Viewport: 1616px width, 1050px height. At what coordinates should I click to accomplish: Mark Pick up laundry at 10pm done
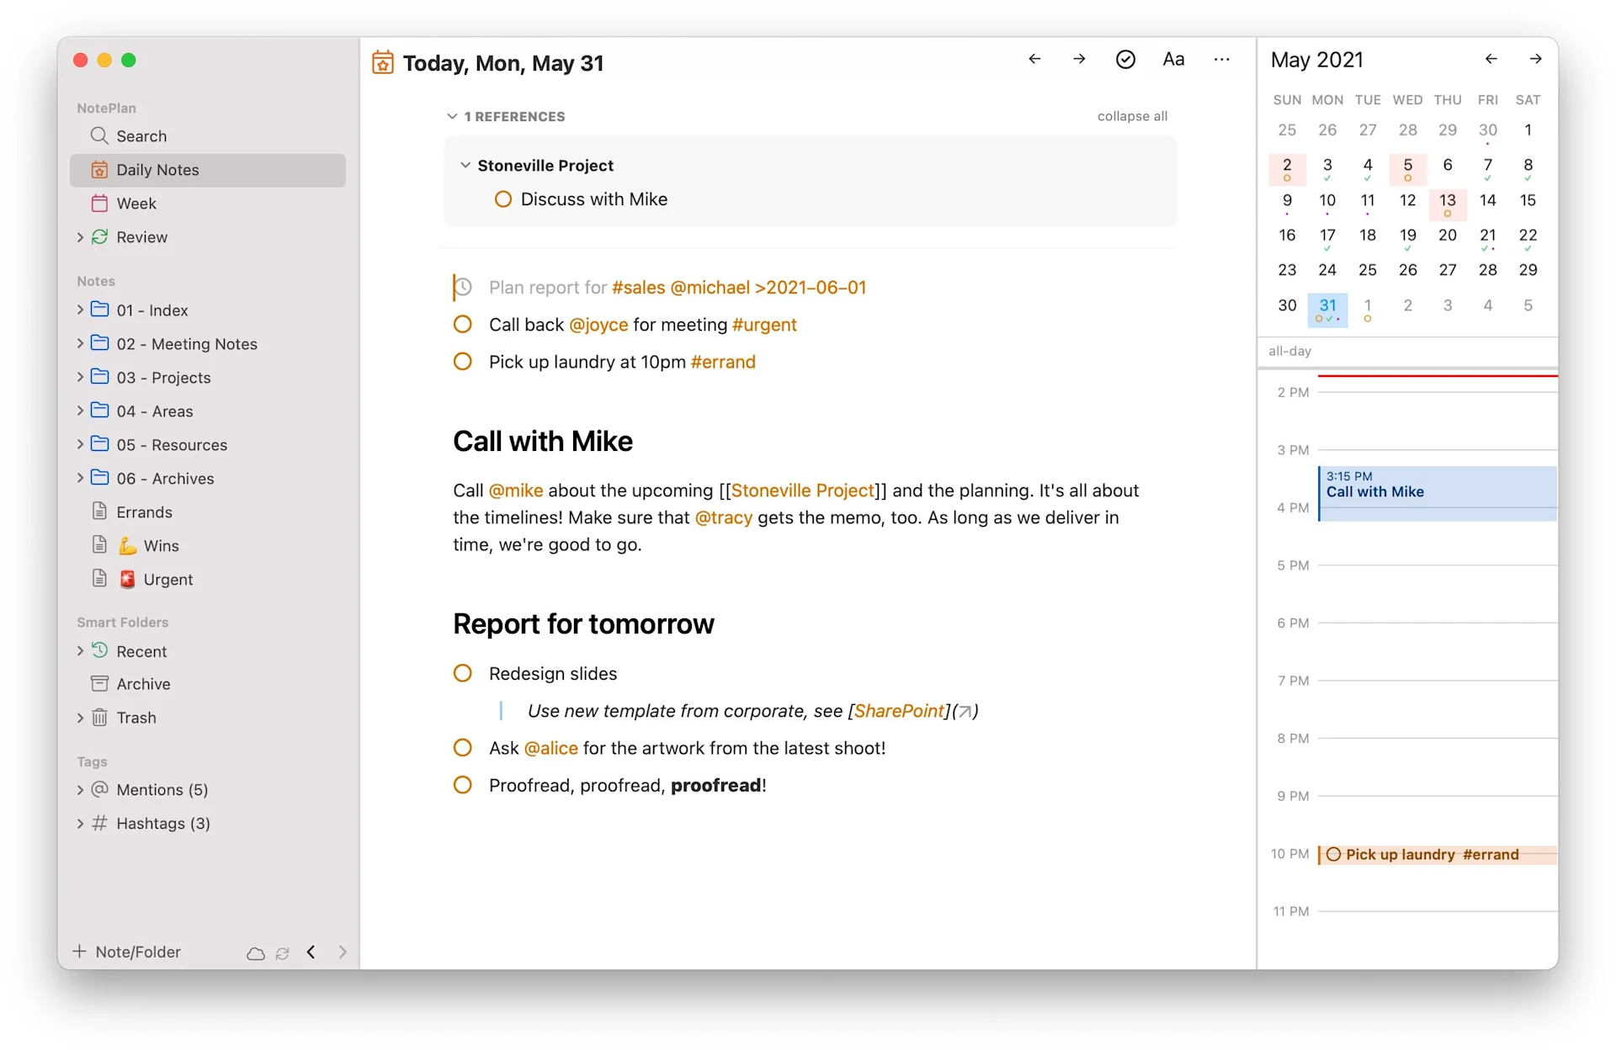[462, 361]
